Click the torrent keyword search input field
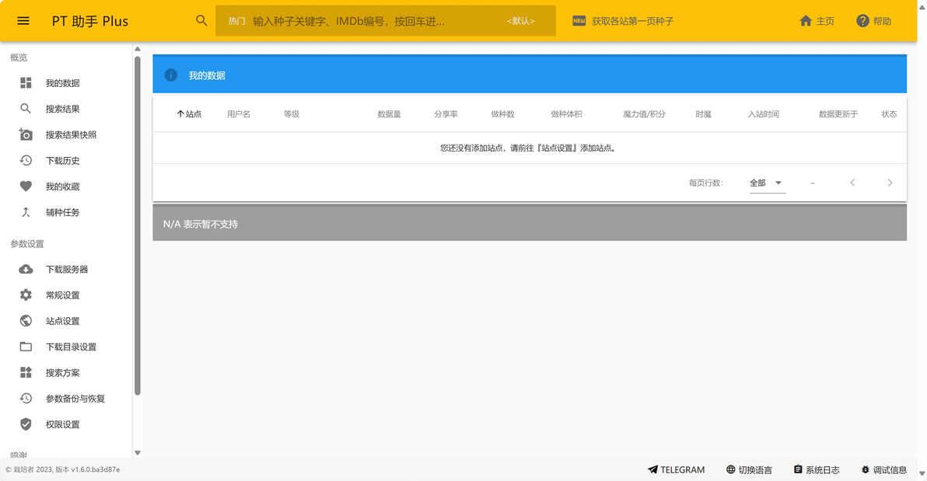Viewport: 927px width, 481px height. (x=373, y=22)
